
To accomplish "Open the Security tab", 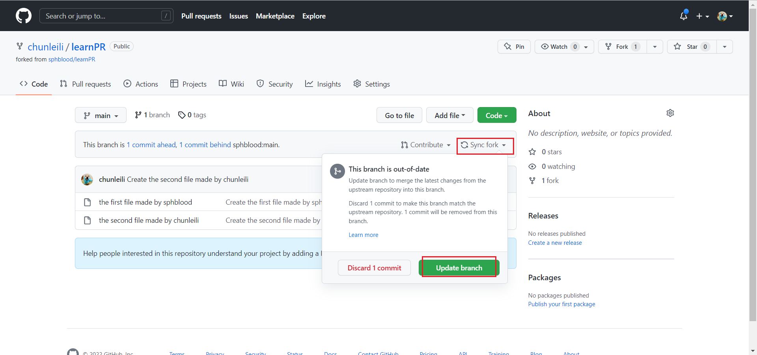I will 275,84.
